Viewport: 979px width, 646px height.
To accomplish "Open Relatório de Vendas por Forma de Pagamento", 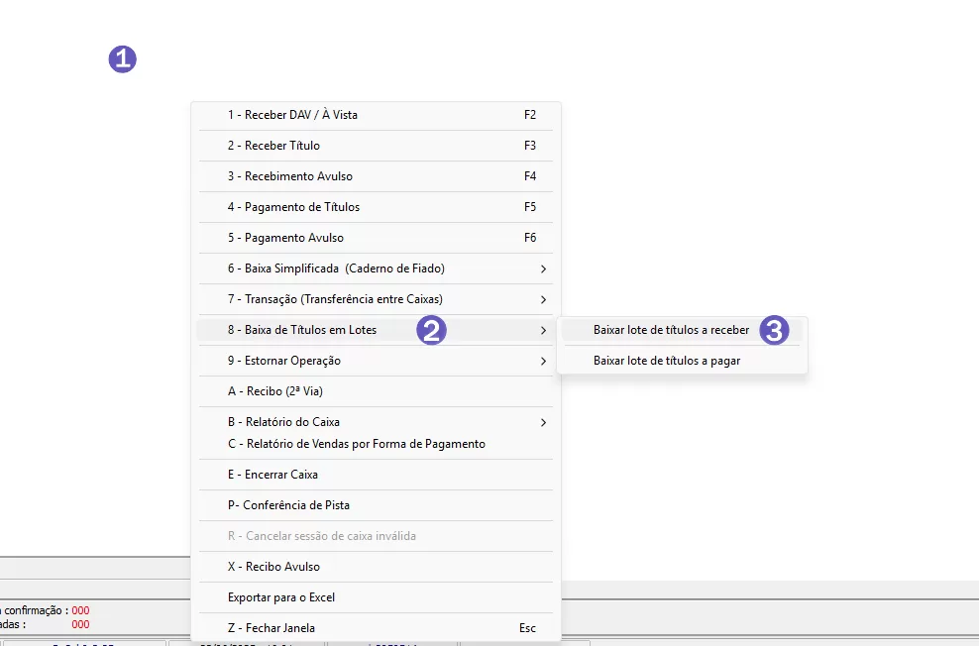I will [x=356, y=444].
